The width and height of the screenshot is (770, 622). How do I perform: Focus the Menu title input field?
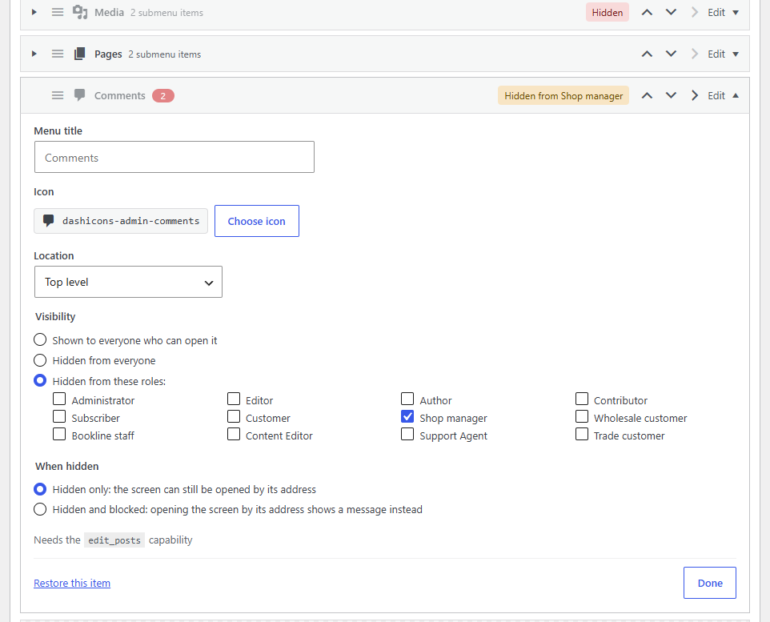[x=174, y=157]
